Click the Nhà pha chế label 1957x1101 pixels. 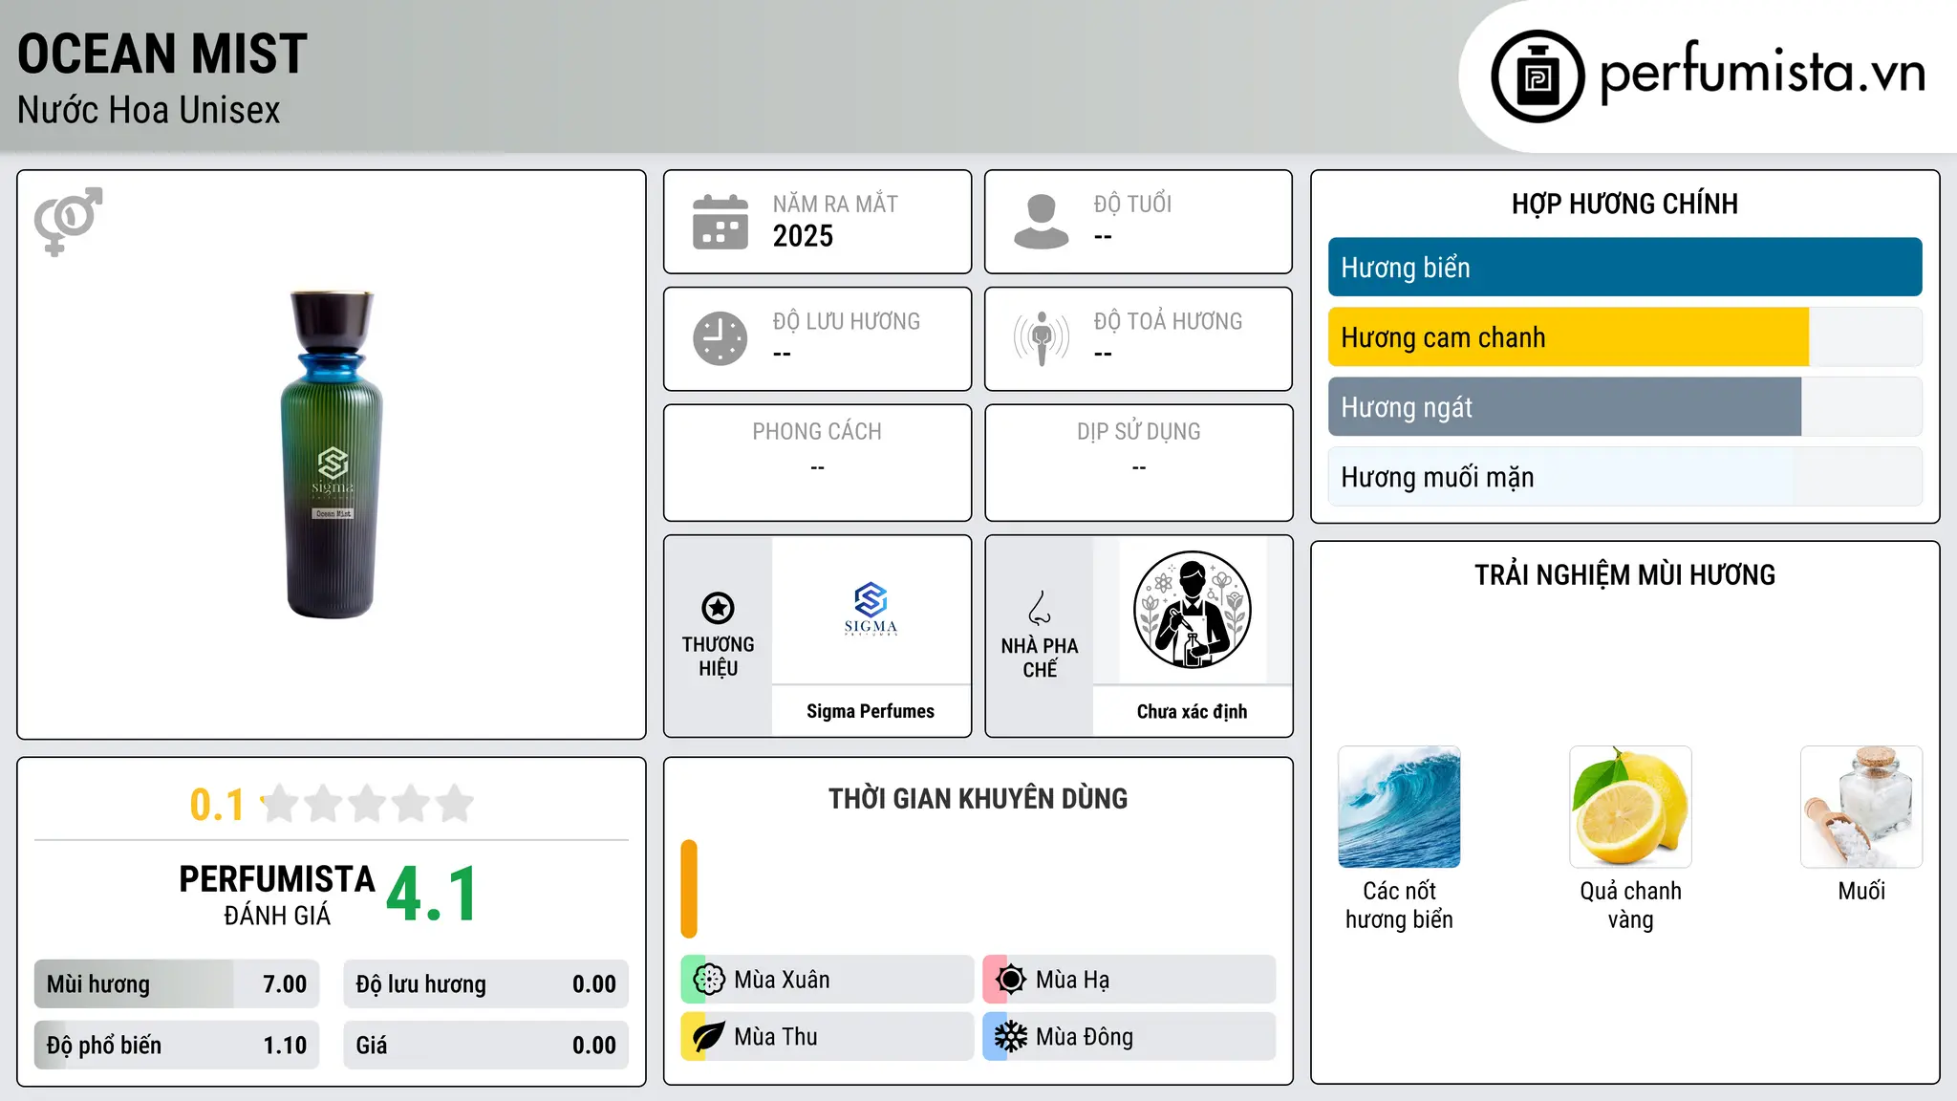pyautogui.click(x=1040, y=658)
